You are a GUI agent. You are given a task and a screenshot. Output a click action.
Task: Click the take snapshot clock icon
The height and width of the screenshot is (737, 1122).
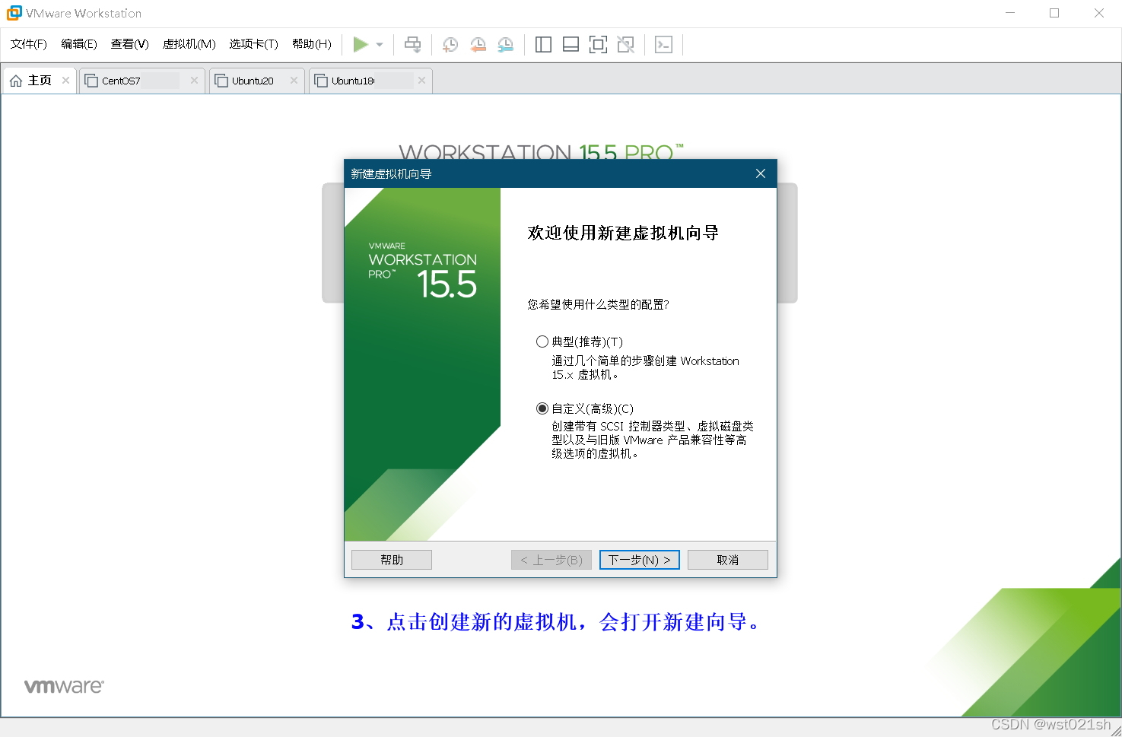coord(450,45)
